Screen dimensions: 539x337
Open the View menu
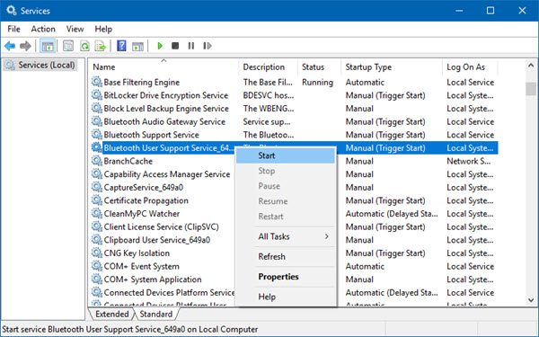[75, 30]
